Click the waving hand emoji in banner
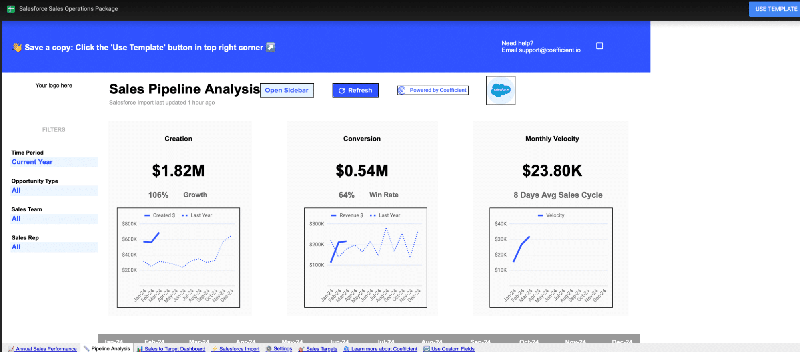This screenshot has width=800, height=352. tap(17, 47)
